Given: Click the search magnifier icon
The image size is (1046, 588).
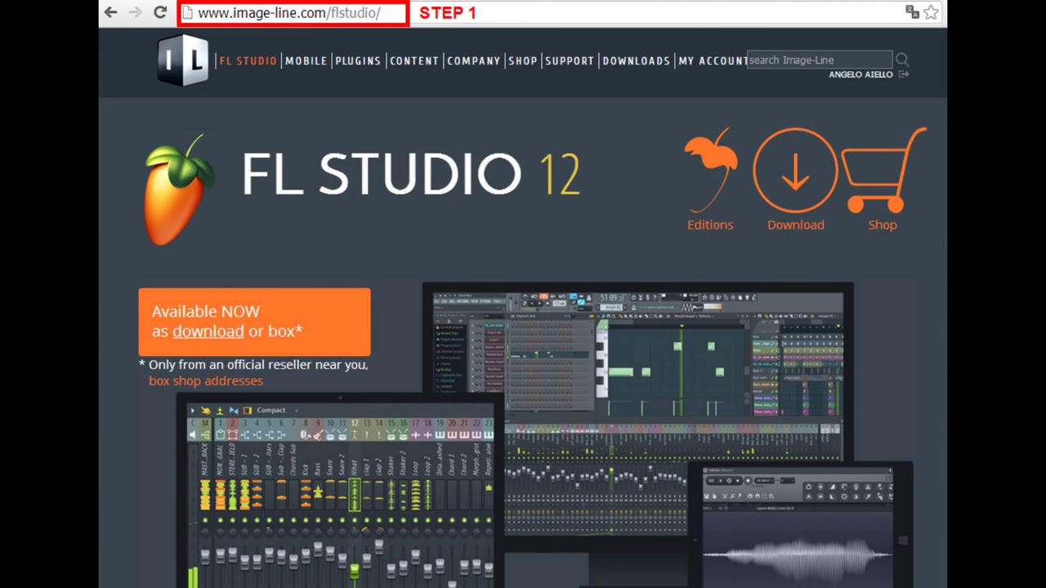Looking at the screenshot, I should (902, 60).
